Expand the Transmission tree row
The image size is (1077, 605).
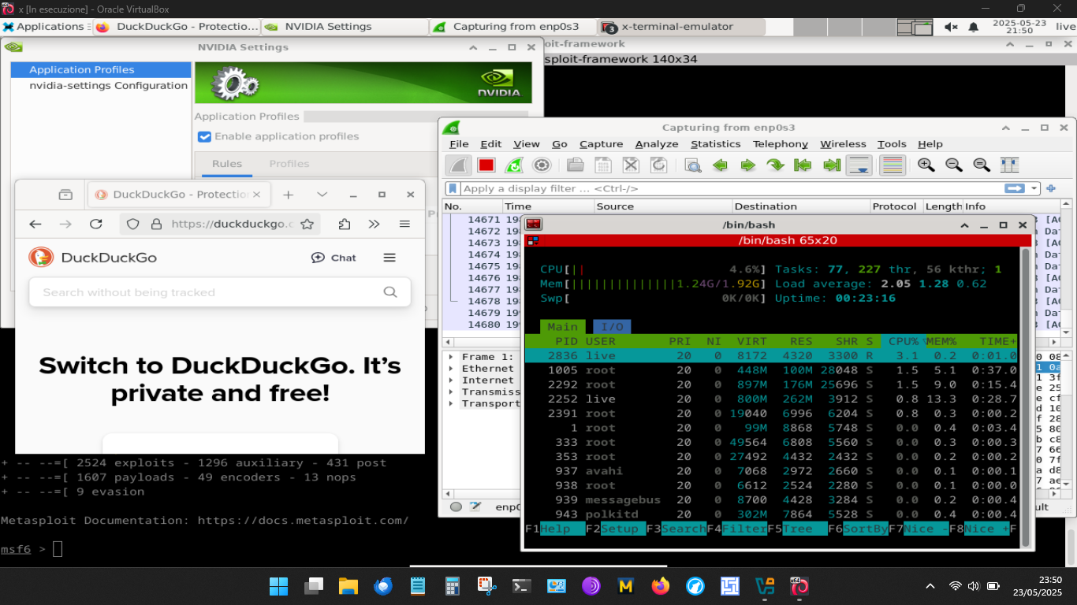(452, 392)
